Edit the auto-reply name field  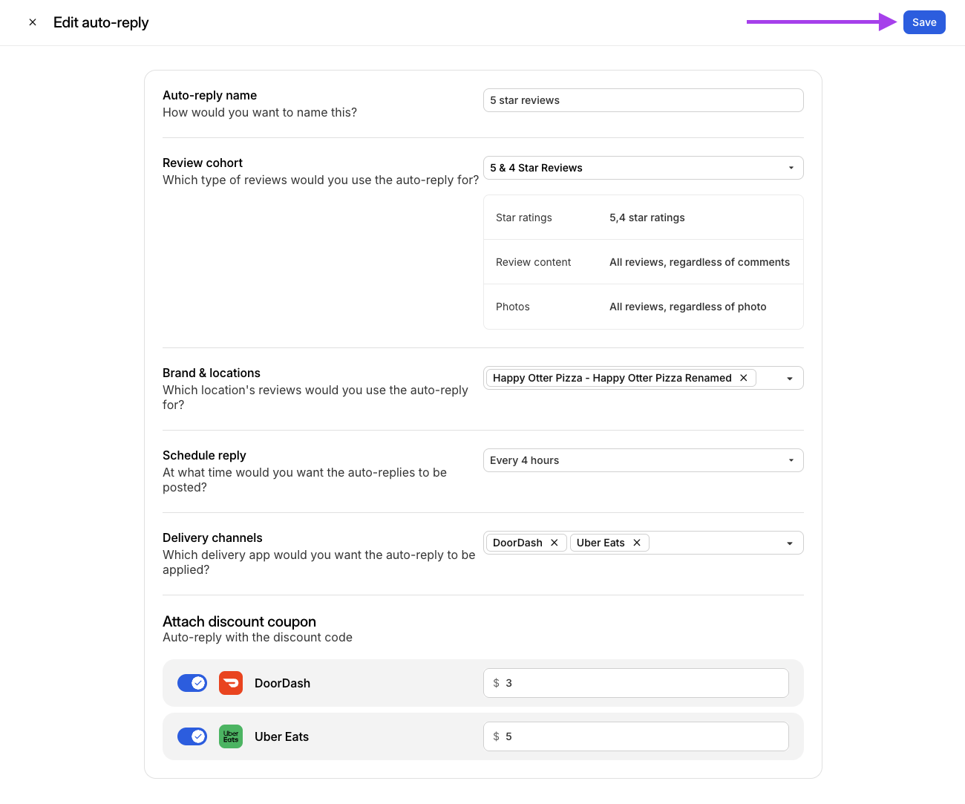(x=643, y=100)
